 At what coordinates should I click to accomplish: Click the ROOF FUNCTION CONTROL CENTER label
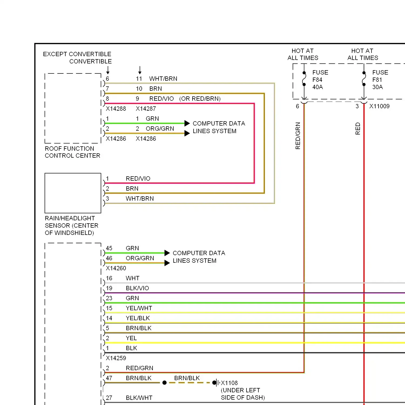(72, 152)
